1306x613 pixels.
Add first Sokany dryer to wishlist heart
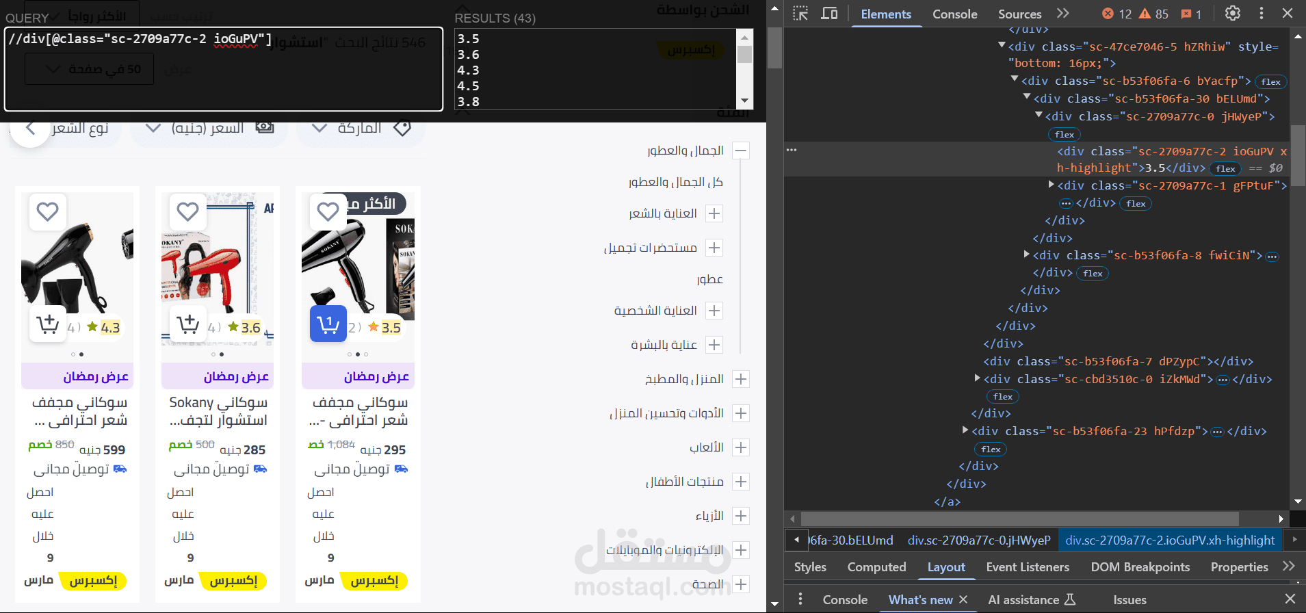pyautogui.click(x=328, y=212)
